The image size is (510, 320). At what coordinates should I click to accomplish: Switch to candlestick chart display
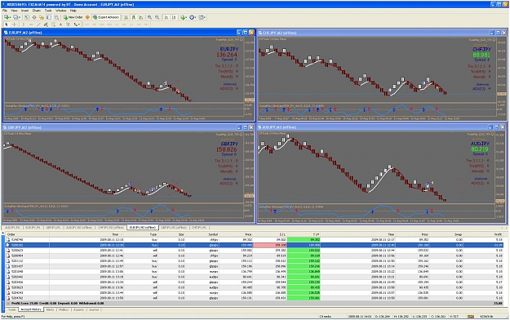point(134,17)
